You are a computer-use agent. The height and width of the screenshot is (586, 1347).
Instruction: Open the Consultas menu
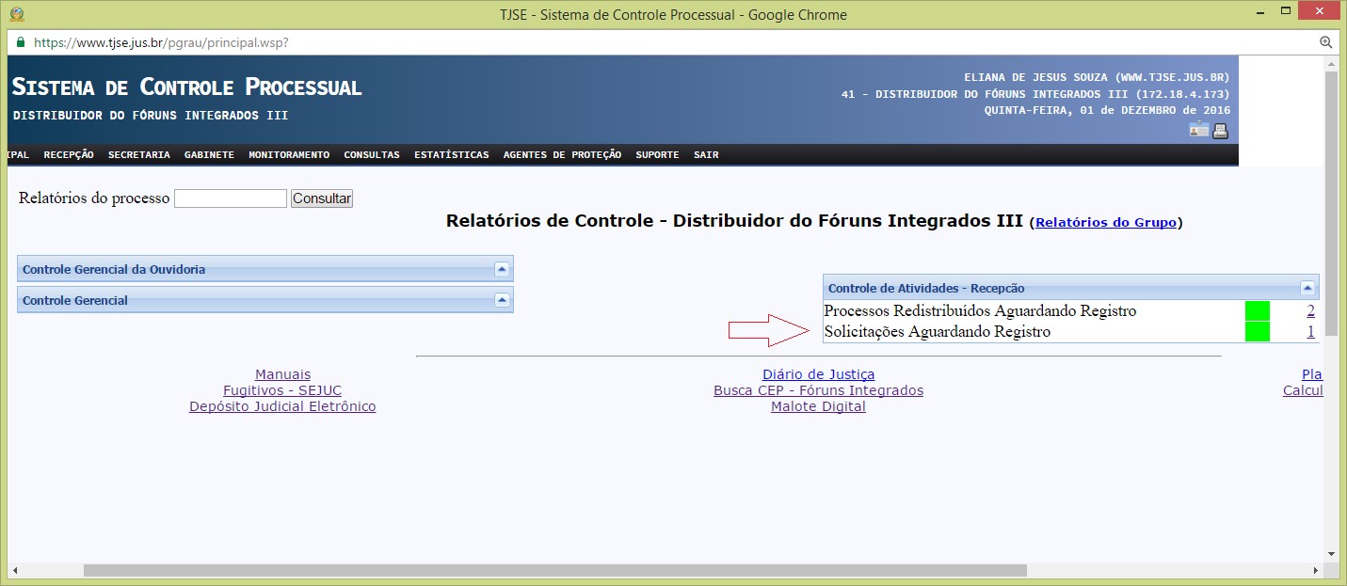pos(371,155)
